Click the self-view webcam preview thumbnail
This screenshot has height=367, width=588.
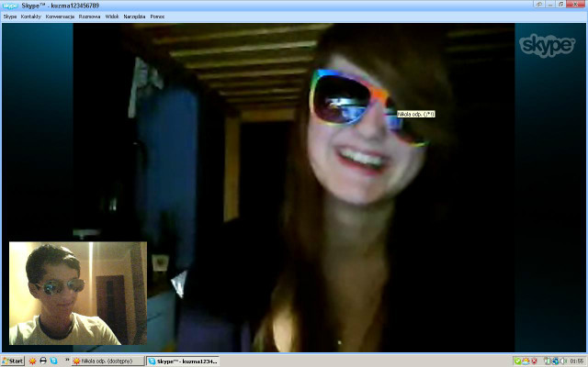point(78,294)
